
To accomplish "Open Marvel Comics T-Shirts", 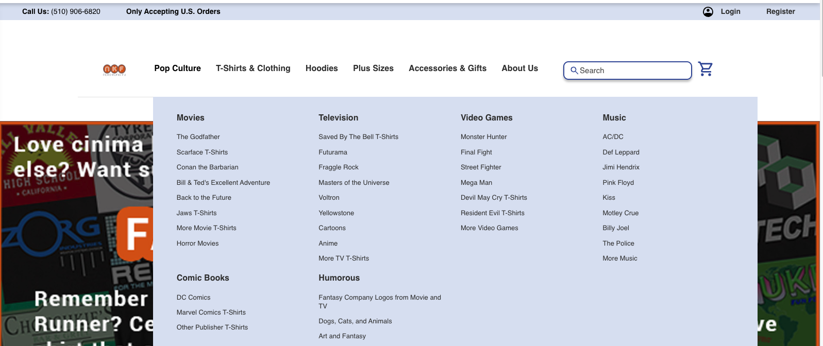I will pyautogui.click(x=211, y=313).
